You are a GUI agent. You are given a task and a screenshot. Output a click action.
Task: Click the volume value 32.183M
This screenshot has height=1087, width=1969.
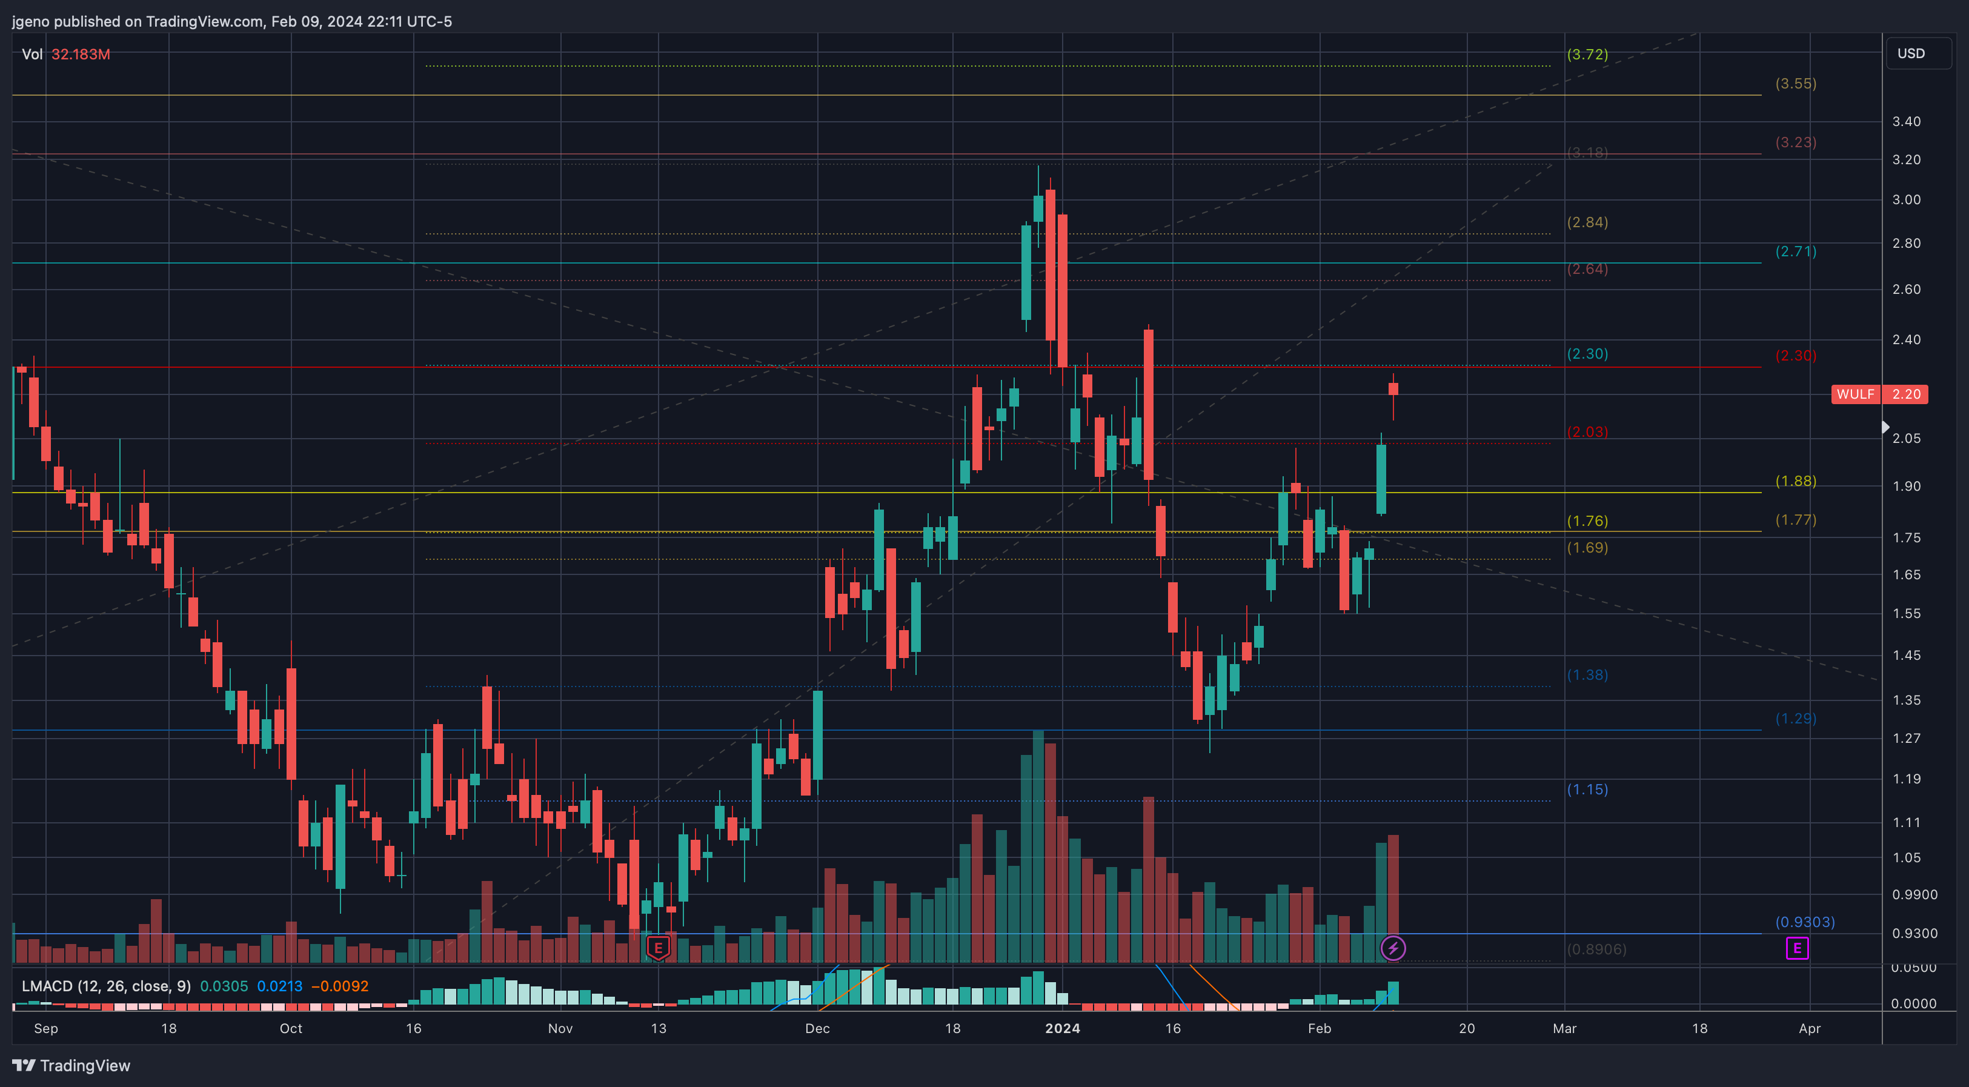(x=81, y=55)
